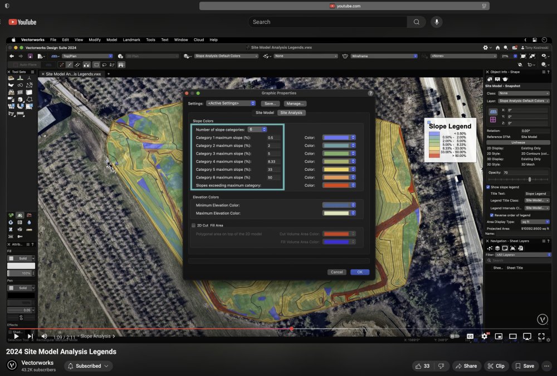Open the YouTube player settings gear
This screenshot has height=376, width=557.
coord(484,336)
